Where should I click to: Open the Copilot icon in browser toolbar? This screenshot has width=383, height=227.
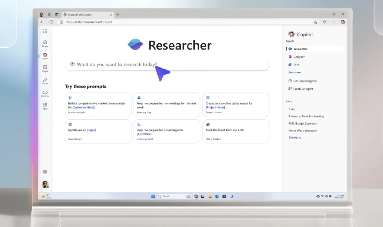click(x=343, y=22)
